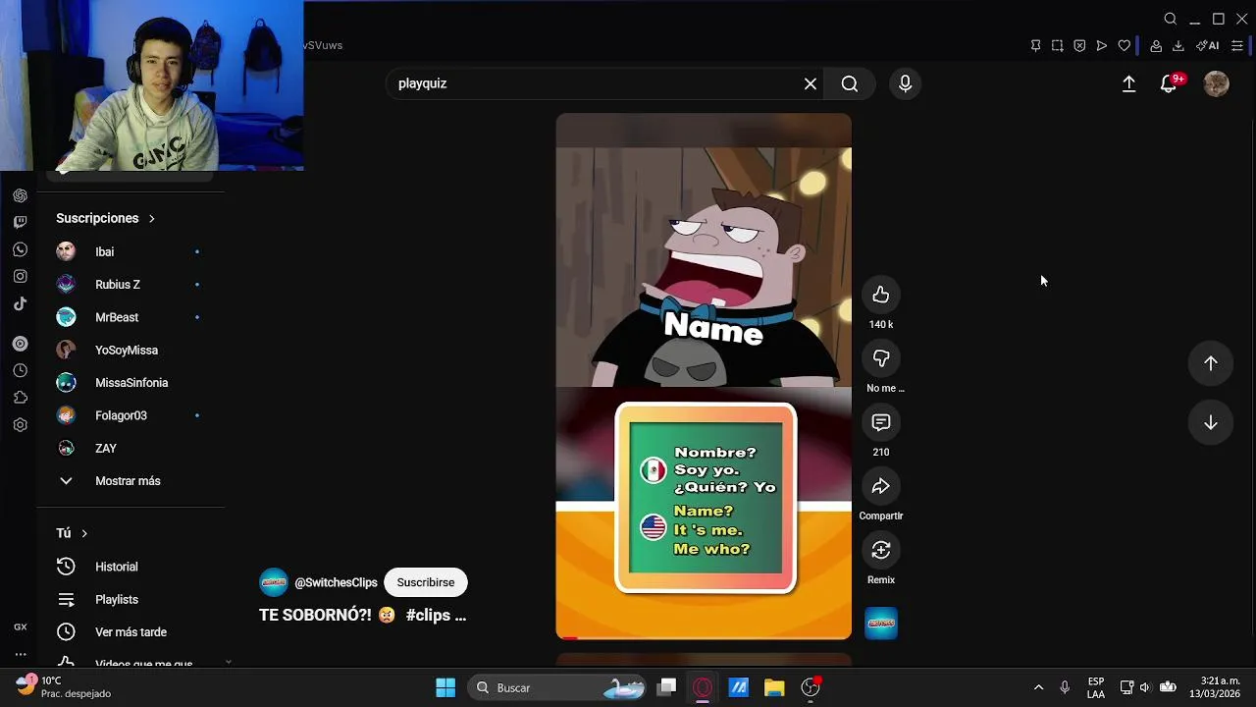1256x707 pixels.
Task: Open the Opera profile toolbar icon
Action: (1156, 46)
